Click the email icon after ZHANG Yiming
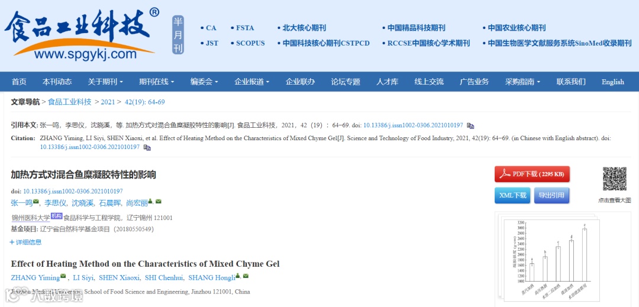 click(x=63, y=277)
